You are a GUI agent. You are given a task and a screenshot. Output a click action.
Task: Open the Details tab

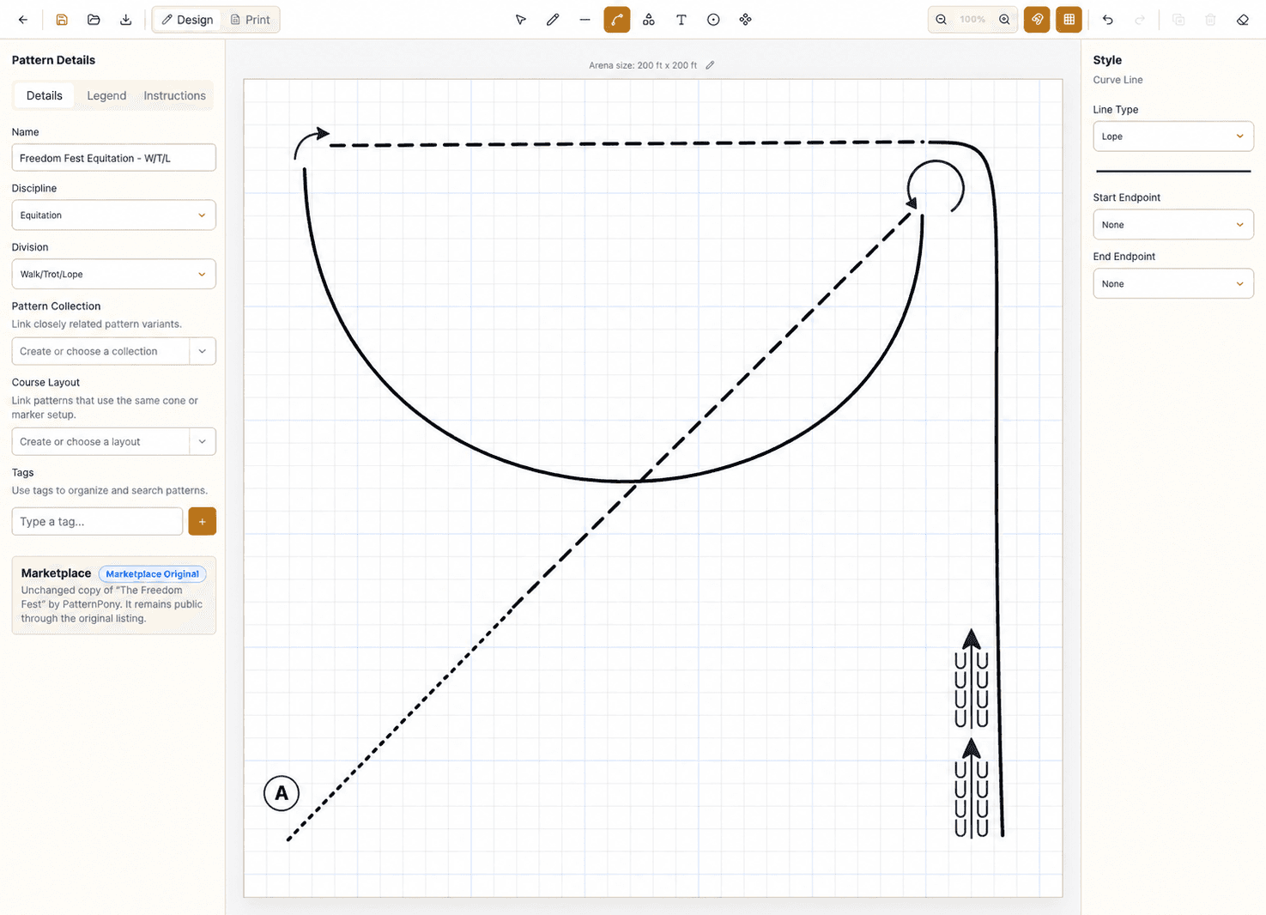(45, 95)
